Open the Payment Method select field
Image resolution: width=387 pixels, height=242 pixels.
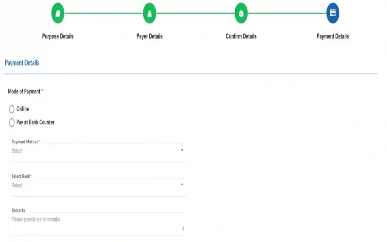(94, 151)
